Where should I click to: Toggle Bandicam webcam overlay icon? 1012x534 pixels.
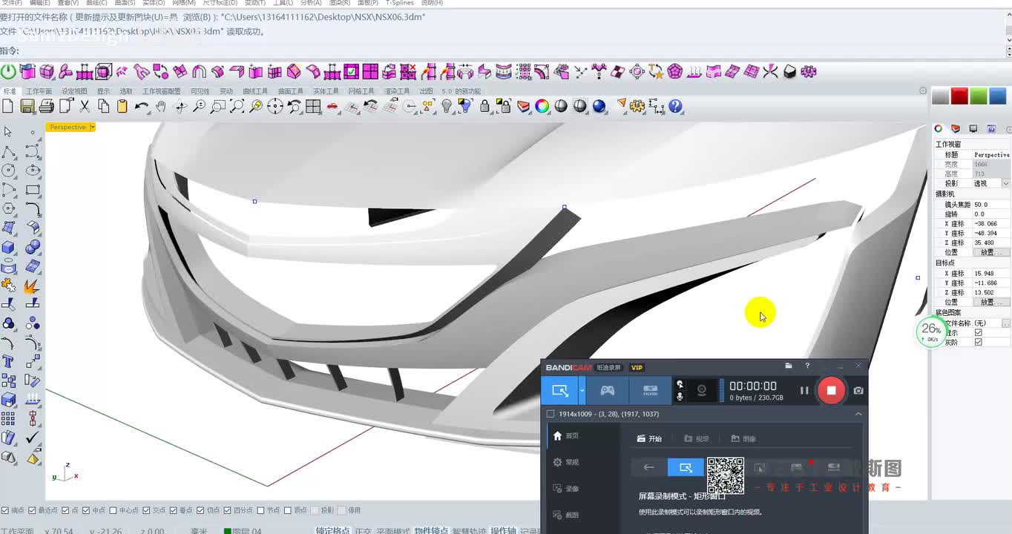[x=701, y=390]
